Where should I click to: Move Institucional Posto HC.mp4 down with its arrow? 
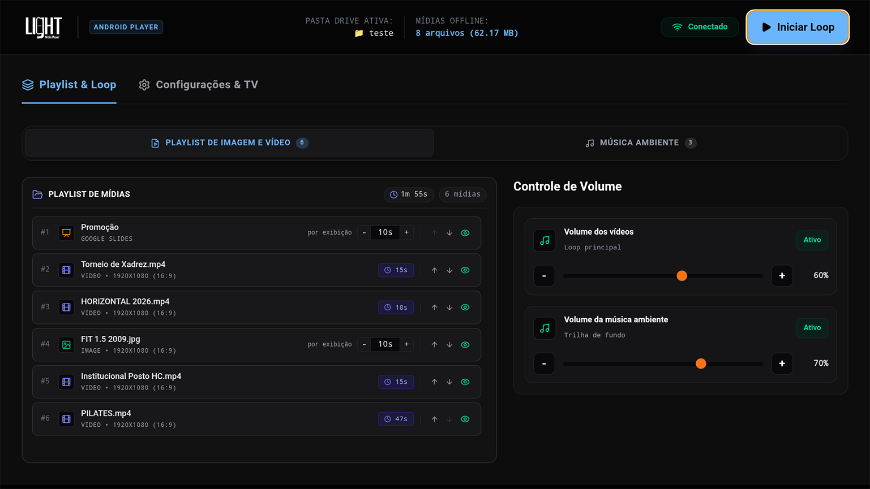tap(449, 382)
